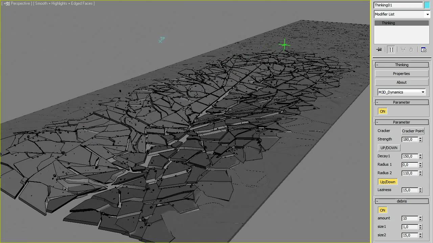433x243 pixels.
Task: Open the Modifier List dropdown
Action: pyautogui.click(x=402, y=14)
